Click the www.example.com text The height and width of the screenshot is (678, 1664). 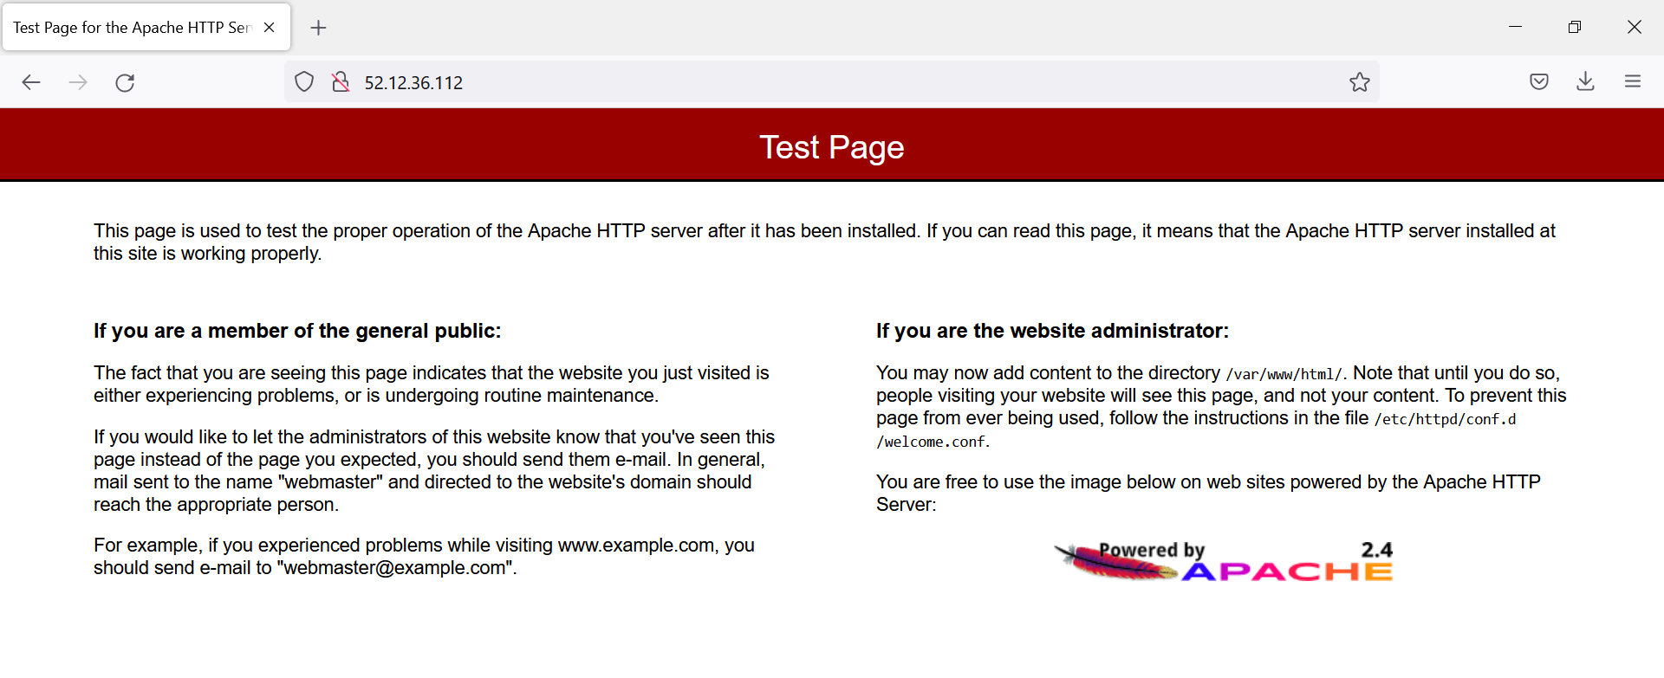636,546
